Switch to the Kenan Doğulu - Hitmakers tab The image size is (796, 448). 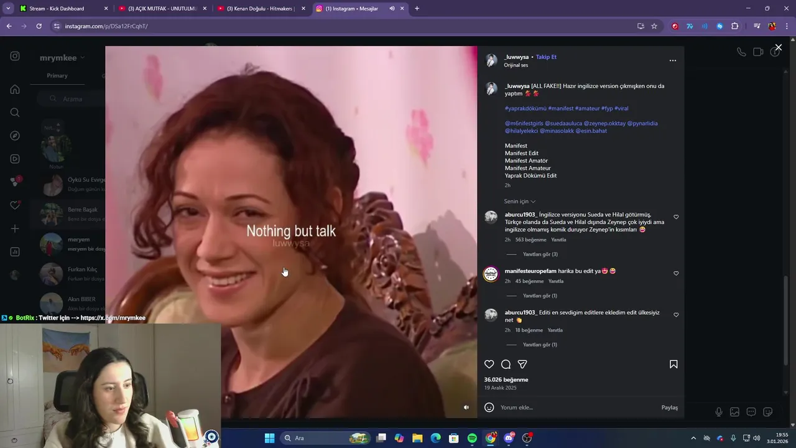(261, 9)
